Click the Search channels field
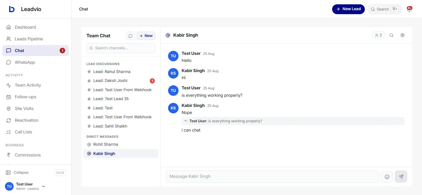This screenshot has width=422, height=195. point(121,48)
